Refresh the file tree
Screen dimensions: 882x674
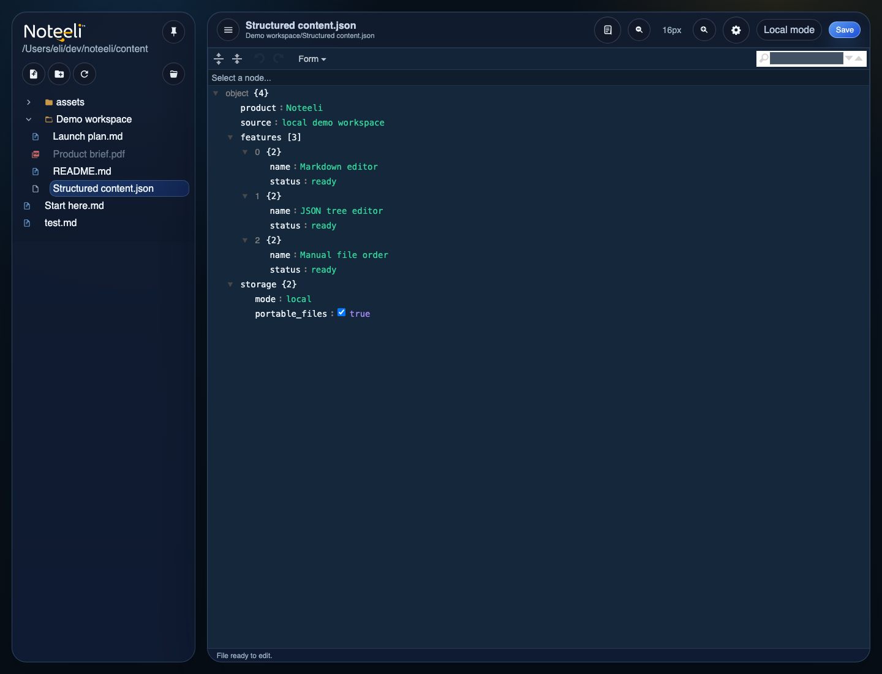pyautogui.click(x=85, y=74)
